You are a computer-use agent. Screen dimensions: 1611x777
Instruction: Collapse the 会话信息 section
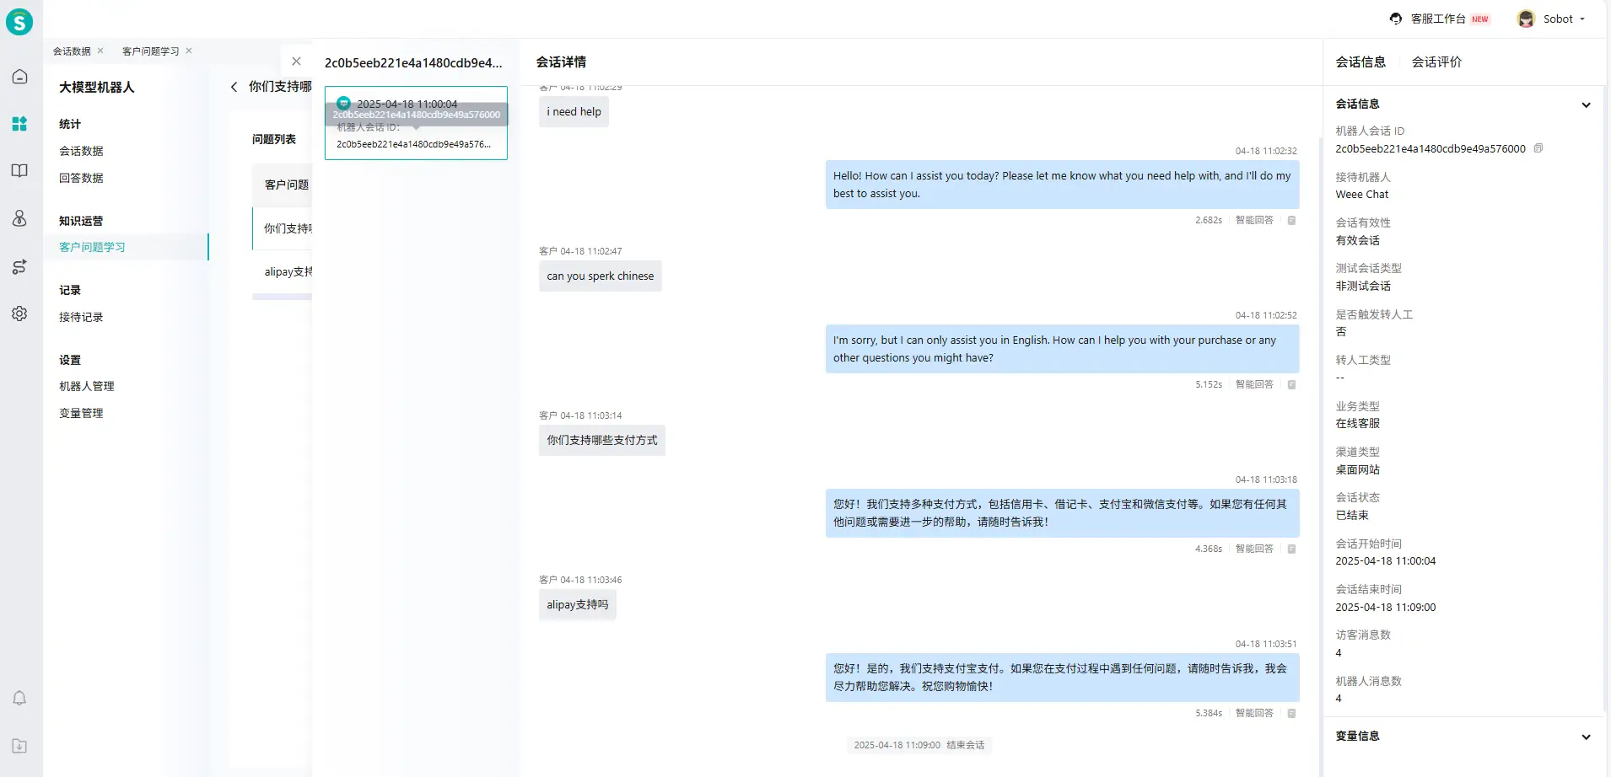[1586, 105]
